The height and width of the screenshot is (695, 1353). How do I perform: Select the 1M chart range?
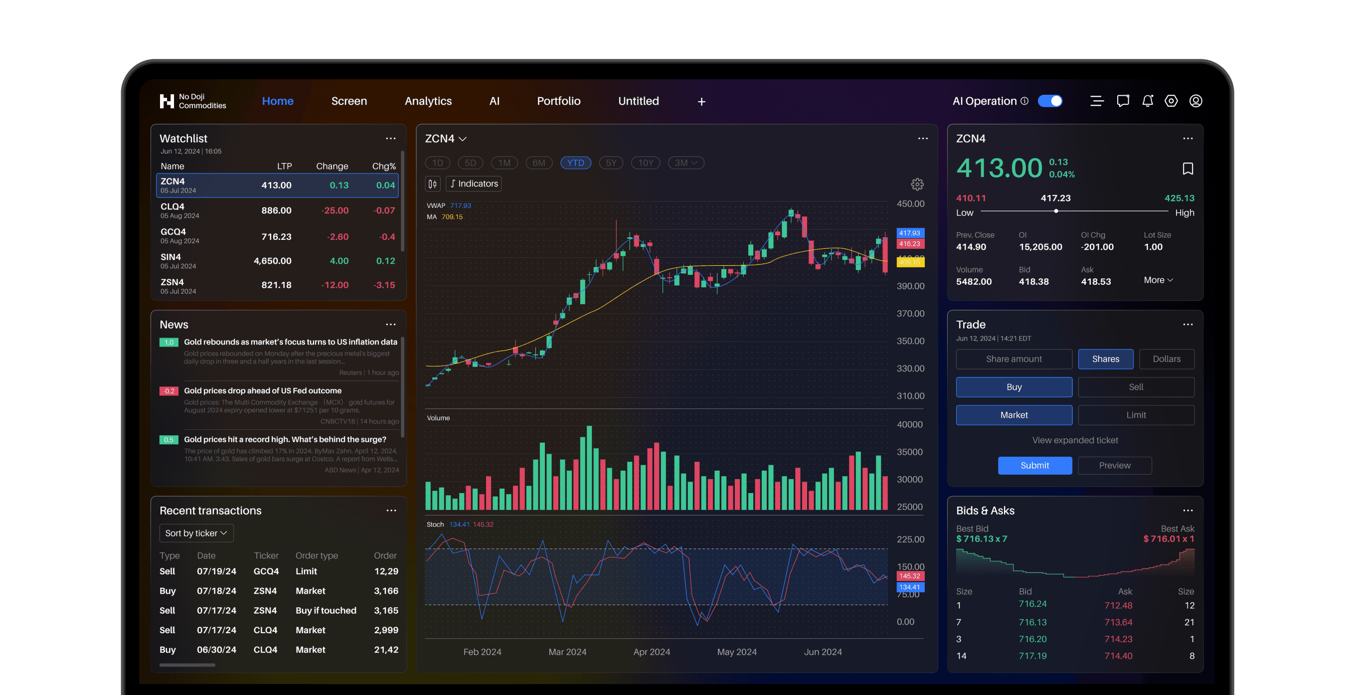tap(505, 163)
